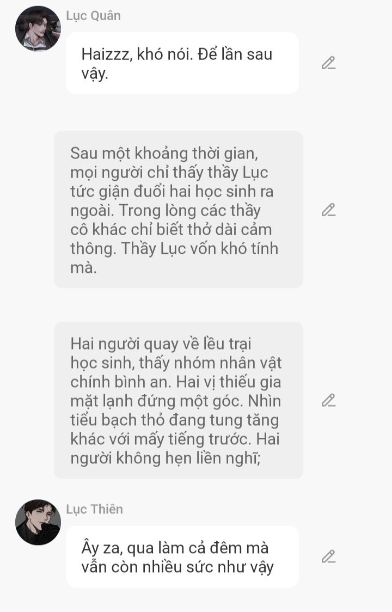Select Lục Thiên's 'Ây za' chat bubble

coord(182,556)
